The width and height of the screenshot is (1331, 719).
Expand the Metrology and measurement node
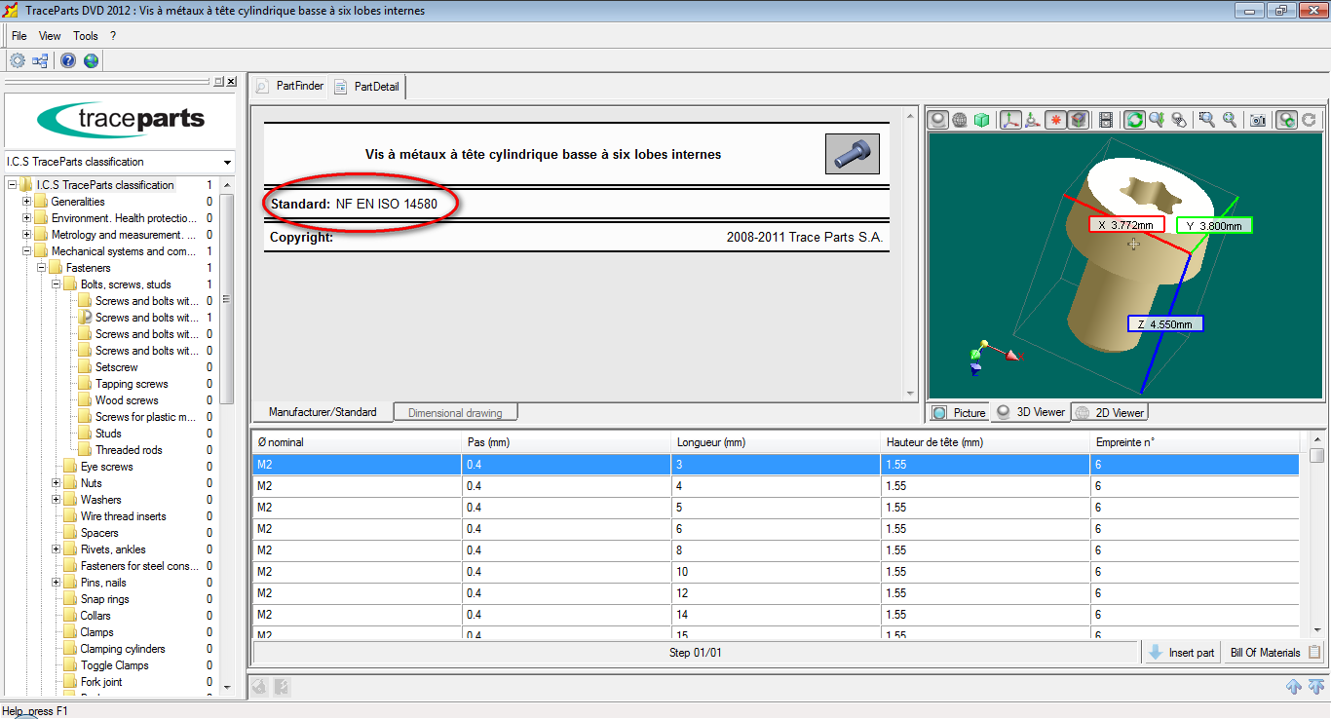(26, 235)
